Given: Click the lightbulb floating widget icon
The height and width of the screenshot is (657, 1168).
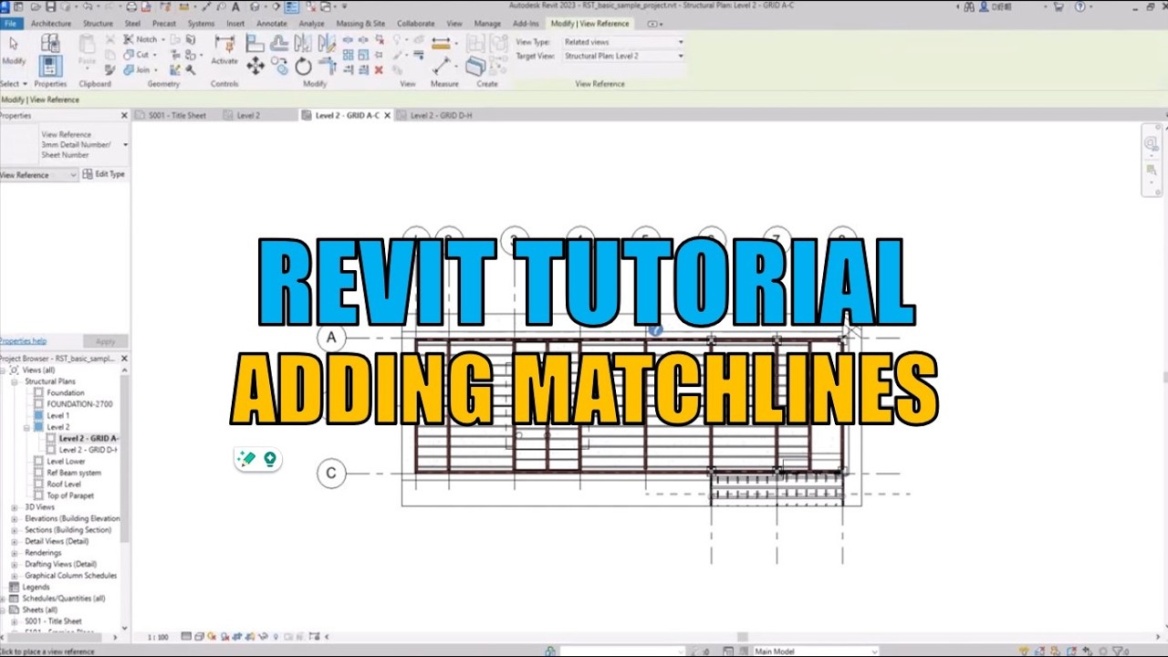Looking at the screenshot, I should click(x=270, y=459).
